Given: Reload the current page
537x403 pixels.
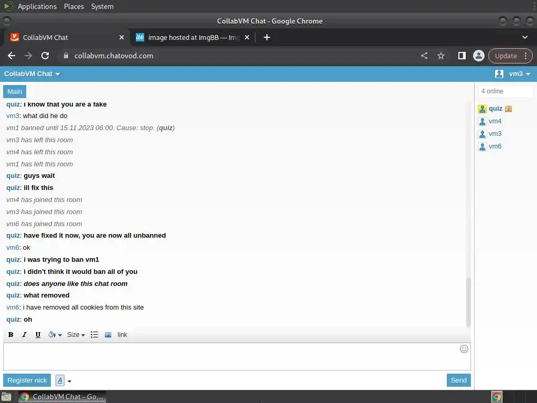Looking at the screenshot, I should (x=45, y=56).
